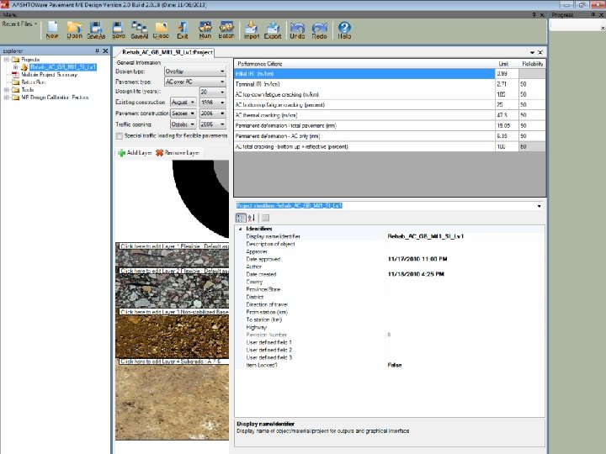Viewport: 606px width, 454px height.
Task: Click the Open project toolbar icon
Action: point(74,29)
